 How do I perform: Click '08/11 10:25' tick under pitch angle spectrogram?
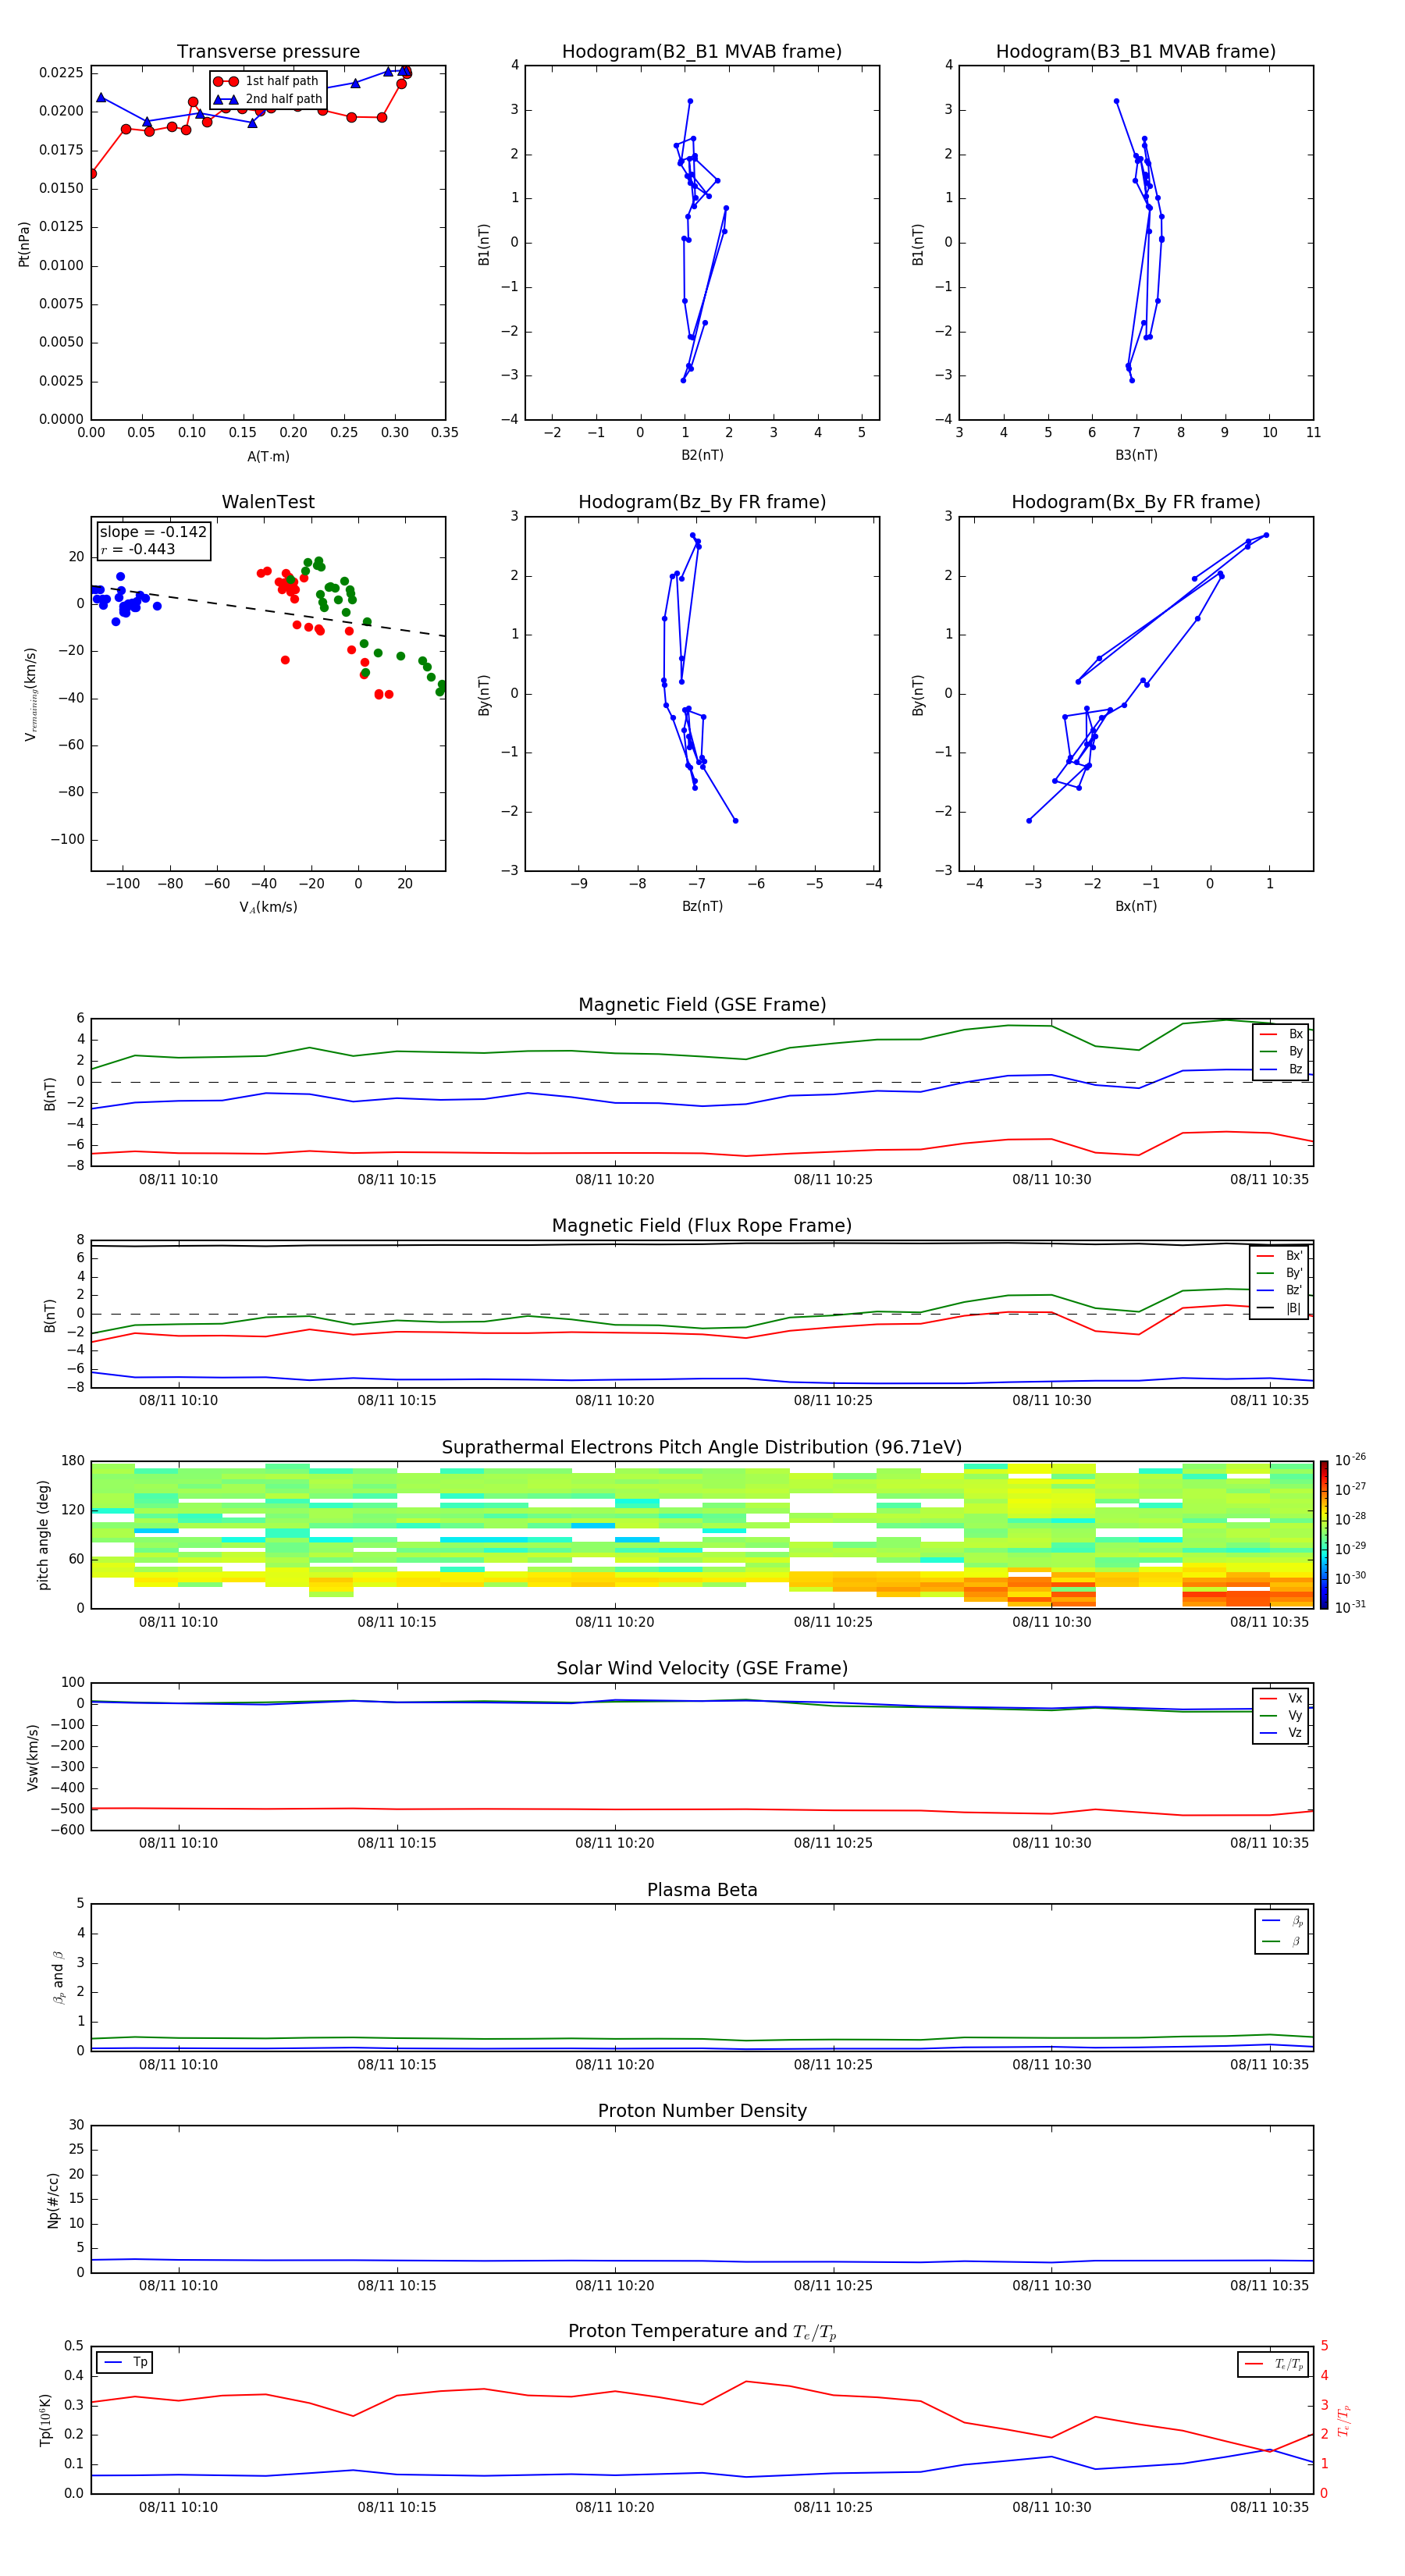(833, 1622)
